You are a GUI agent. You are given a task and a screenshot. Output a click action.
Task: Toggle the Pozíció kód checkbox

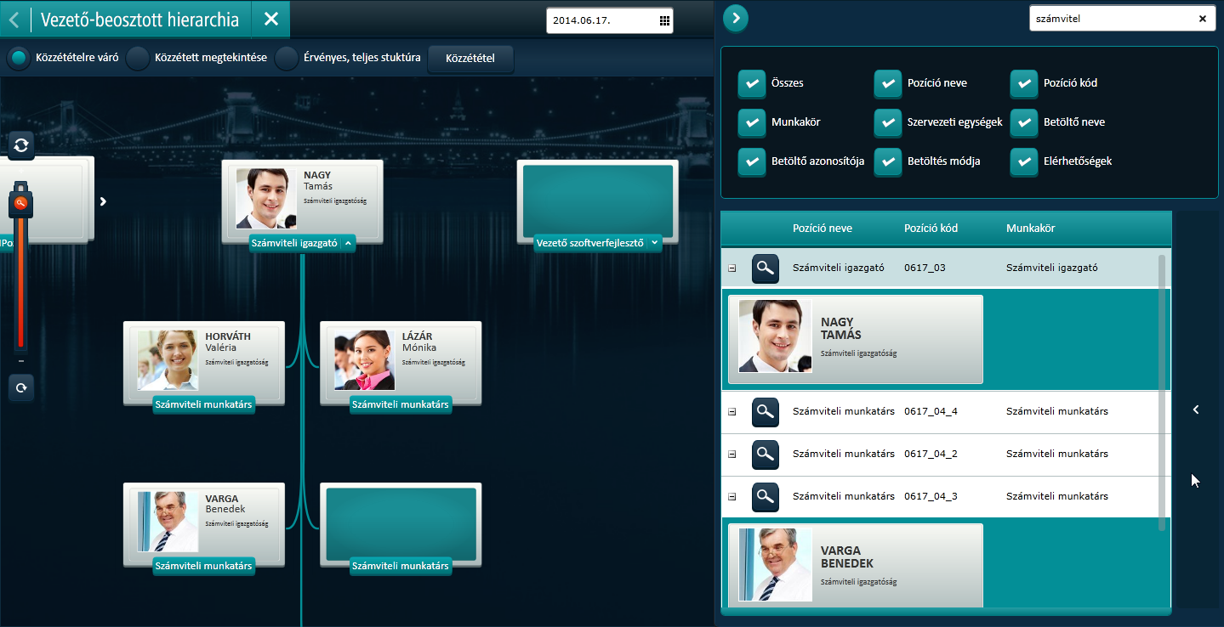[1024, 84]
